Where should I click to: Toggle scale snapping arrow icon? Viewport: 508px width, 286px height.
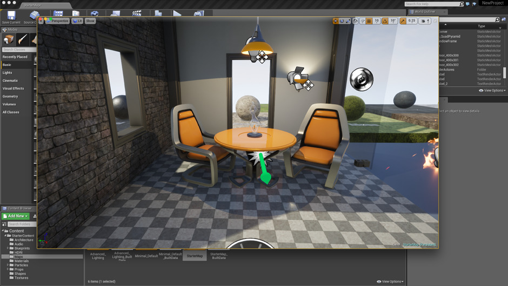[x=403, y=21]
